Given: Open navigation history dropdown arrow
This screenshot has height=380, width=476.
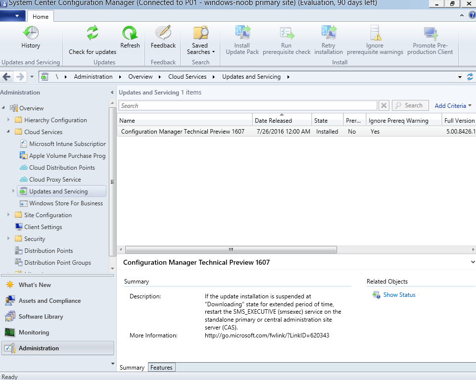Looking at the screenshot, I should pos(32,77).
